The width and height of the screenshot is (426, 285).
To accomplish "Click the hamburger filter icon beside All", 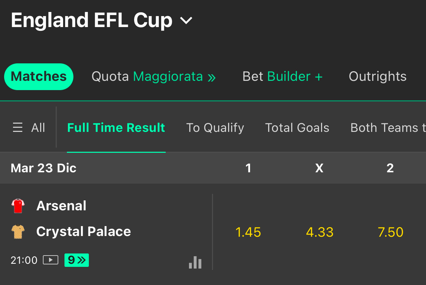I will click(17, 128).
